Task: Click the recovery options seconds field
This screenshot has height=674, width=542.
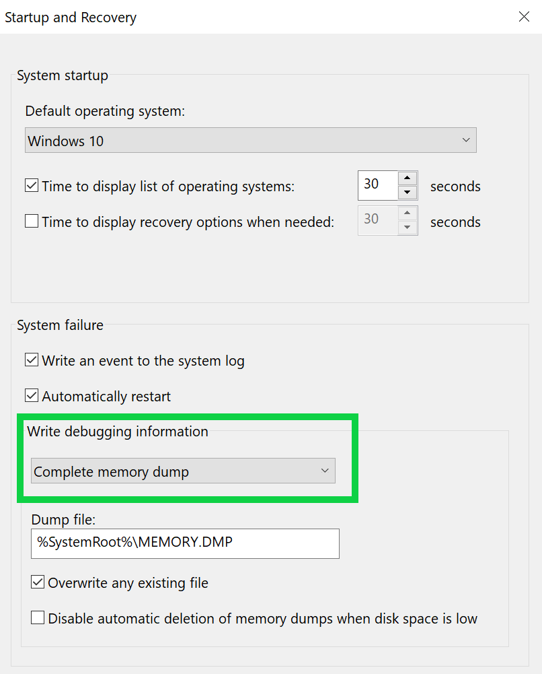Action: pos(377,220)
